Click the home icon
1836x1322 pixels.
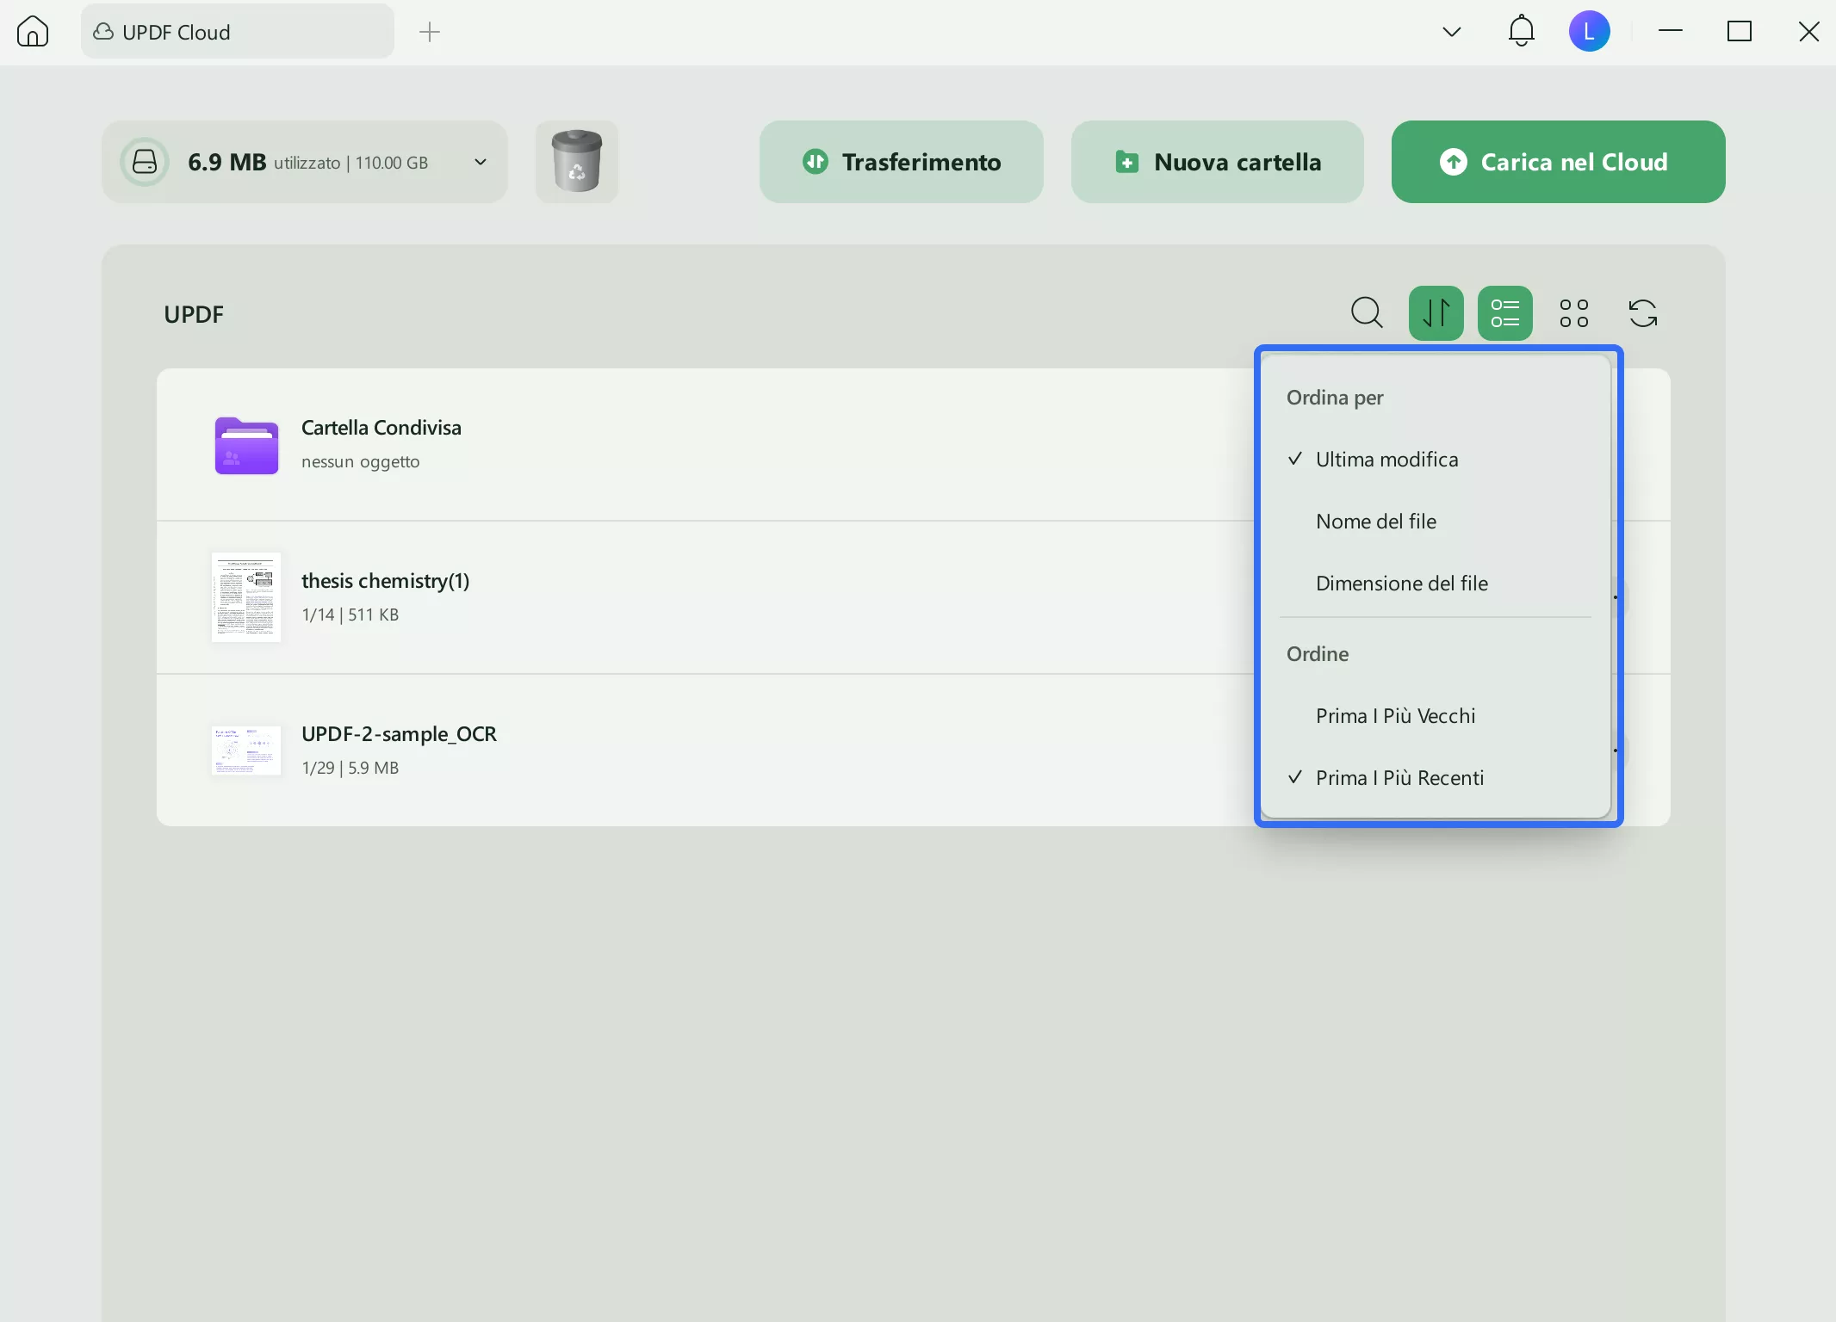click(x=33, y=32)
